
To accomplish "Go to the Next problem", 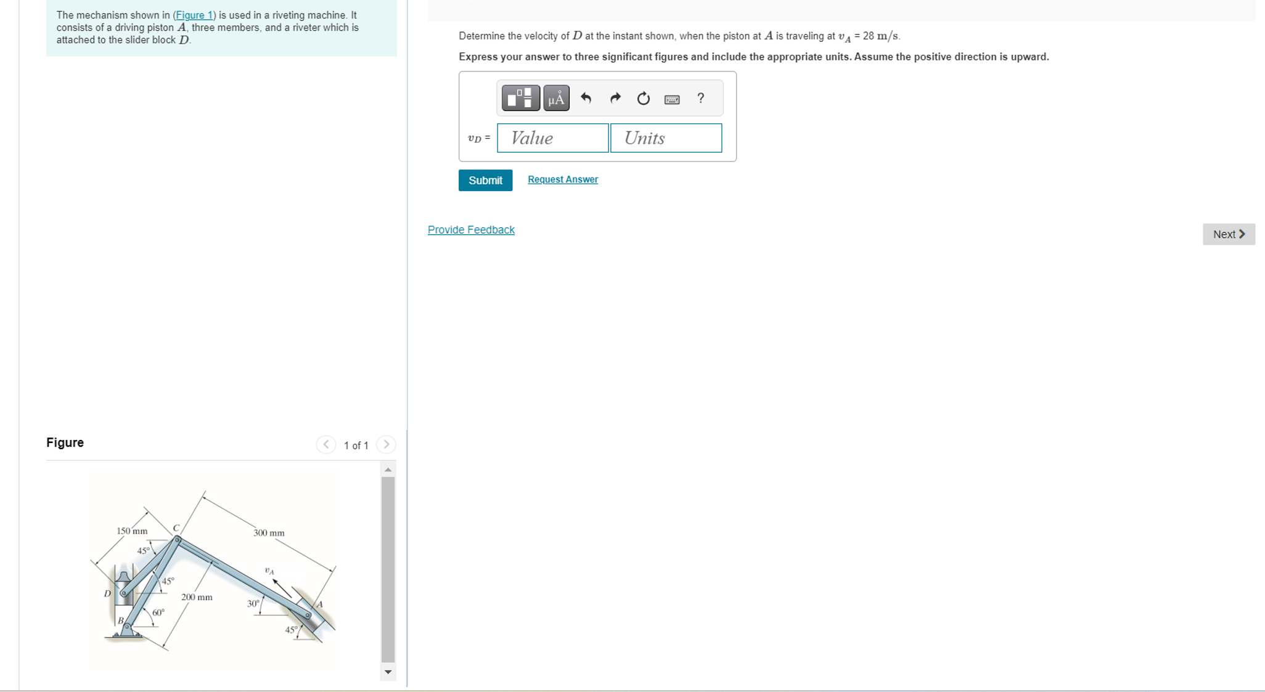I will pos(1229,234).
